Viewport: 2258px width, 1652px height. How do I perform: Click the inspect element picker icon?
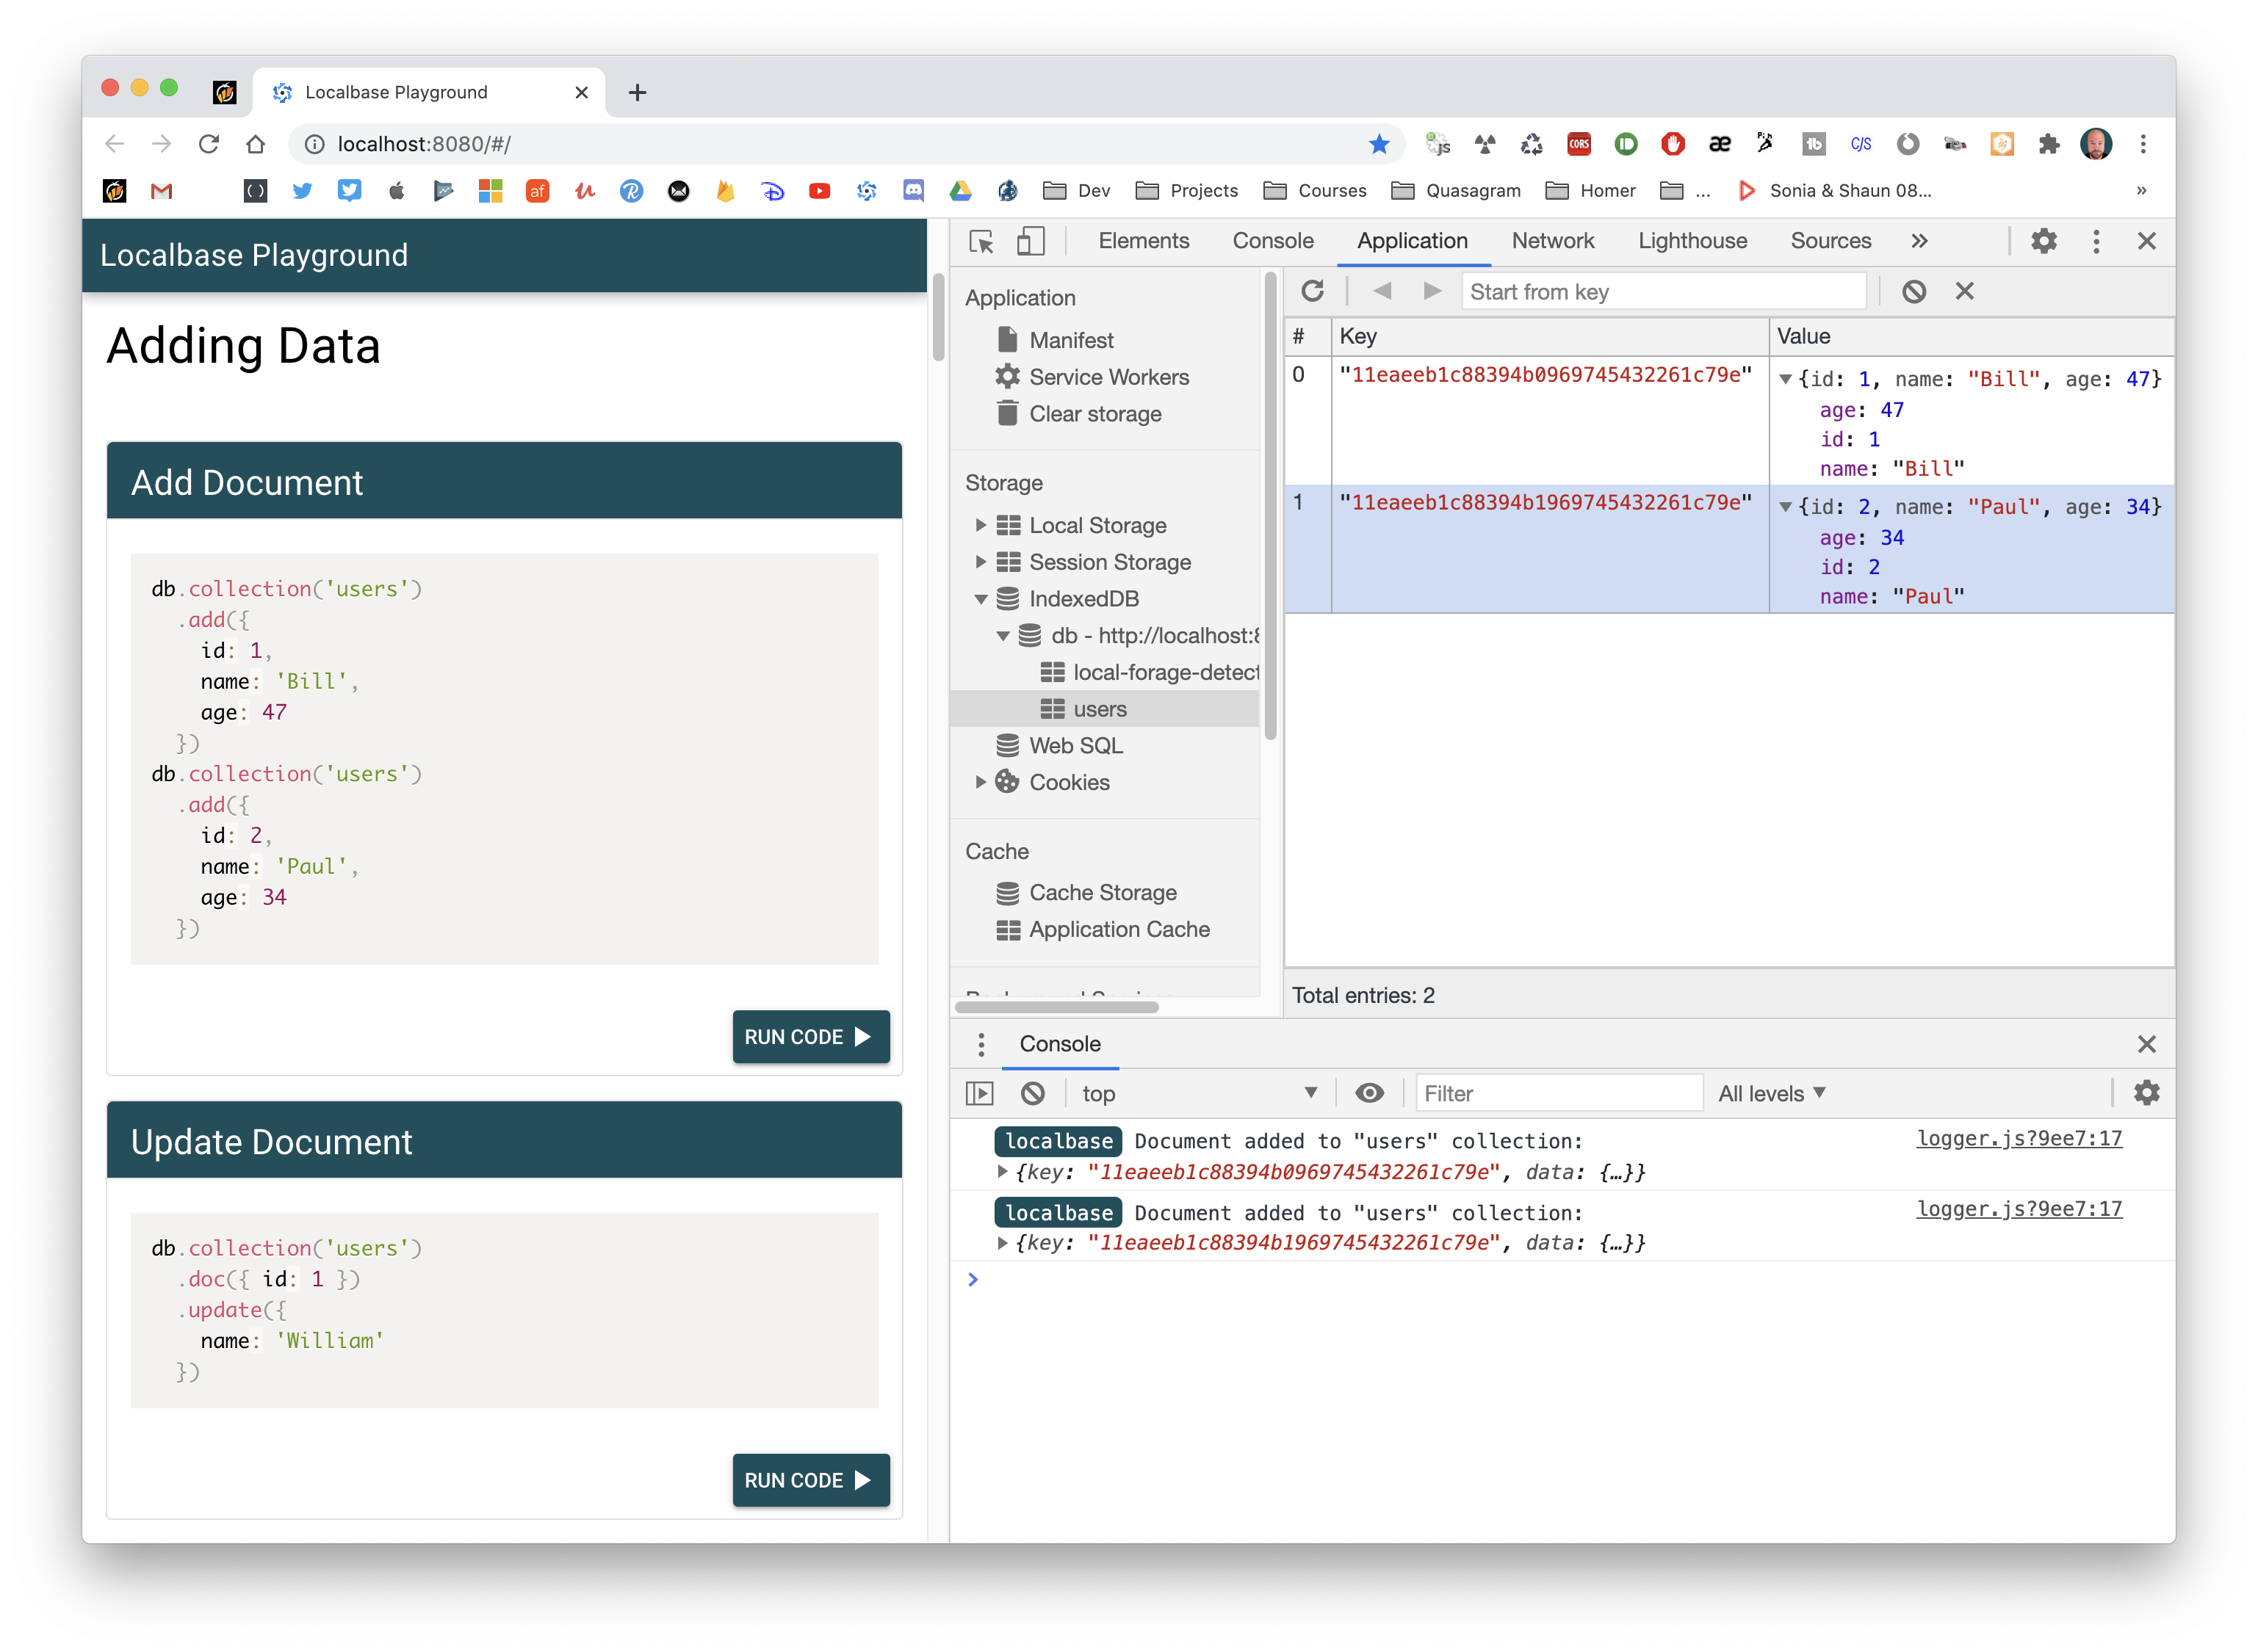[981, 241]
